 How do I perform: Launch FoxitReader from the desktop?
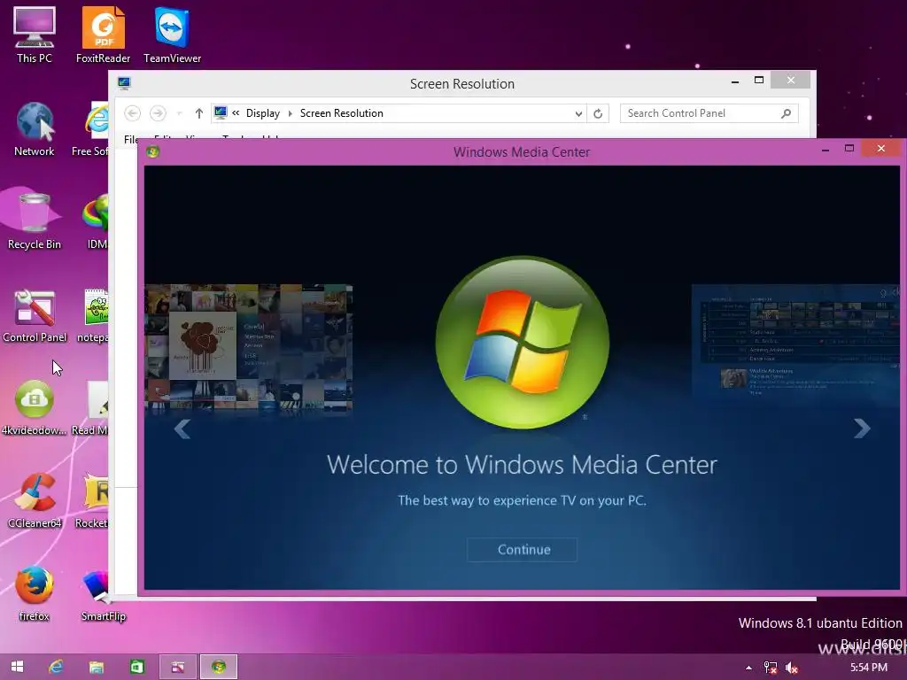(x=103, y=35)
